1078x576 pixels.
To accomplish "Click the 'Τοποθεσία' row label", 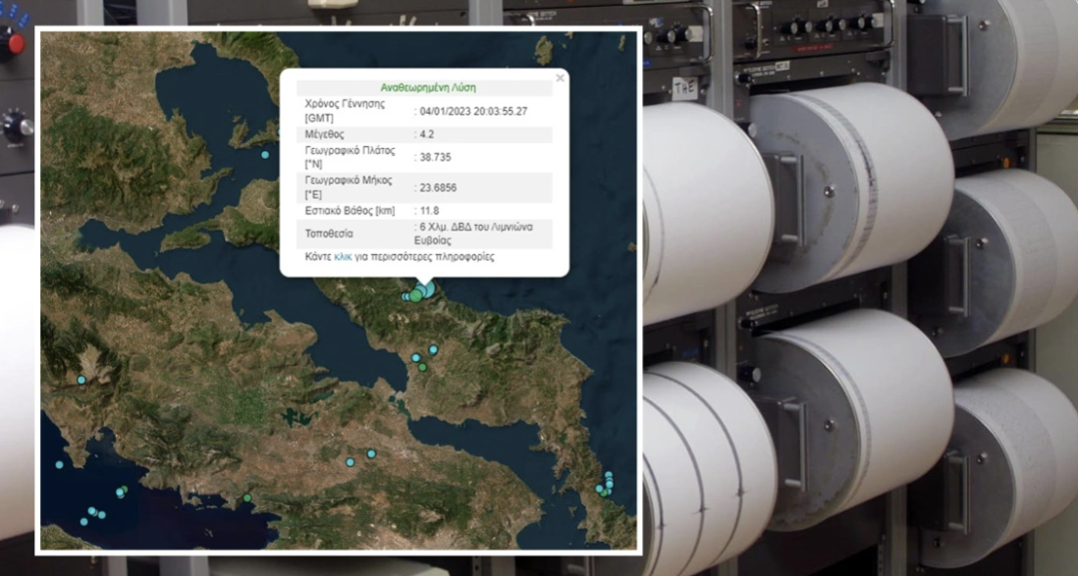I will (x=330, y=234).
